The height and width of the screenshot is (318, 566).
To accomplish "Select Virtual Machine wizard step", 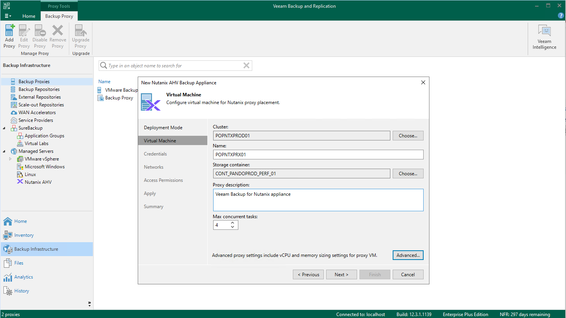I will [x=173, y=141].
